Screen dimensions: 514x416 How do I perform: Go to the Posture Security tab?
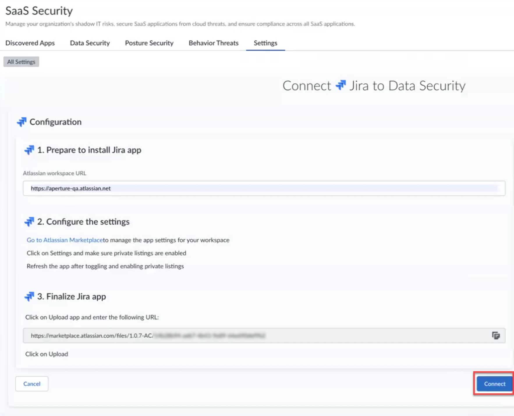(x=149, y=43)
